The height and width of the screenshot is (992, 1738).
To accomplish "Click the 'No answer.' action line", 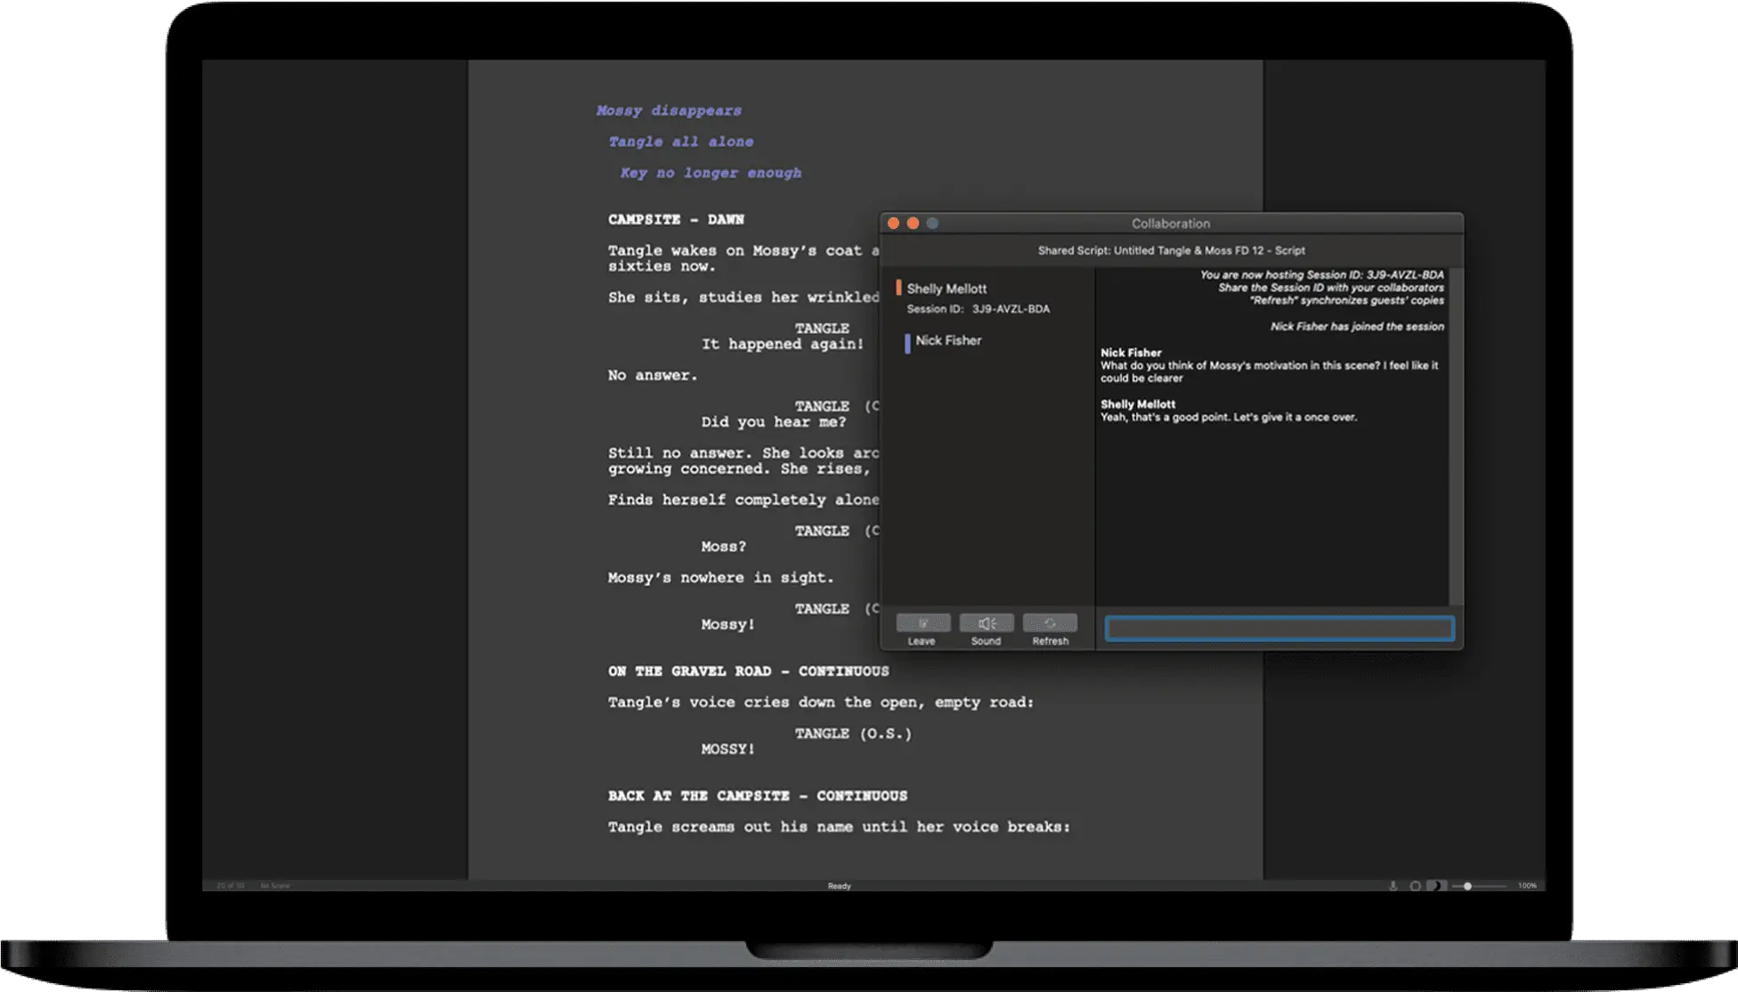I will click(653, 375).
